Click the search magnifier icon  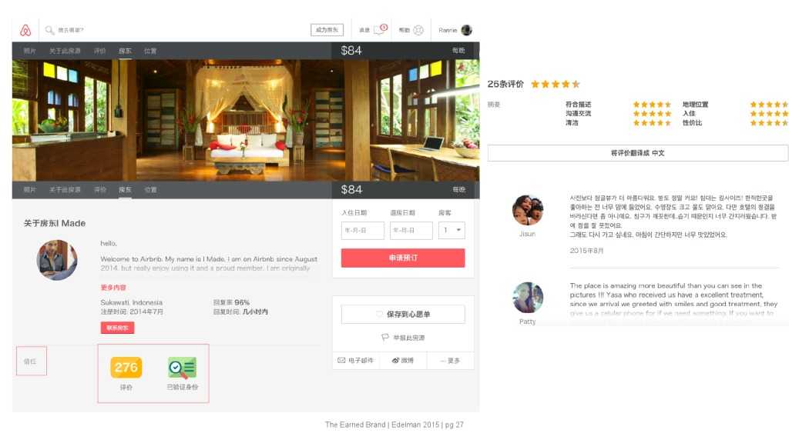tap(49, 30)
